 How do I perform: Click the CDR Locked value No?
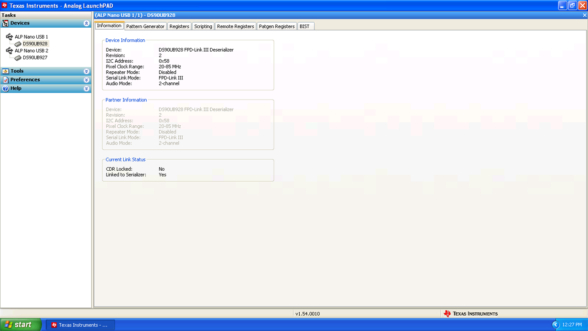162,169
